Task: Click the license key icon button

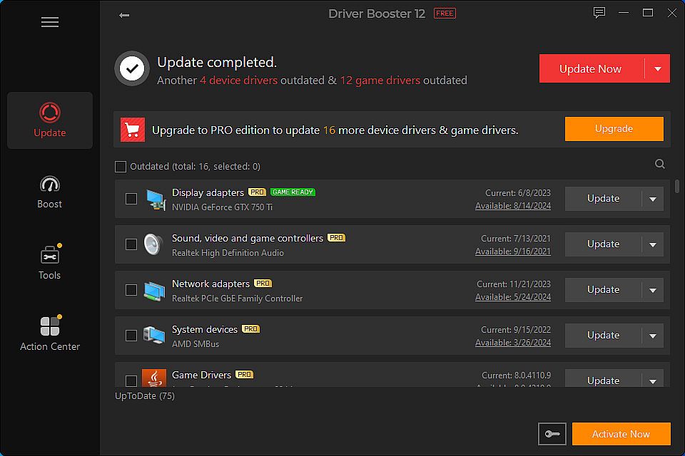Action: tap(552, 434)
